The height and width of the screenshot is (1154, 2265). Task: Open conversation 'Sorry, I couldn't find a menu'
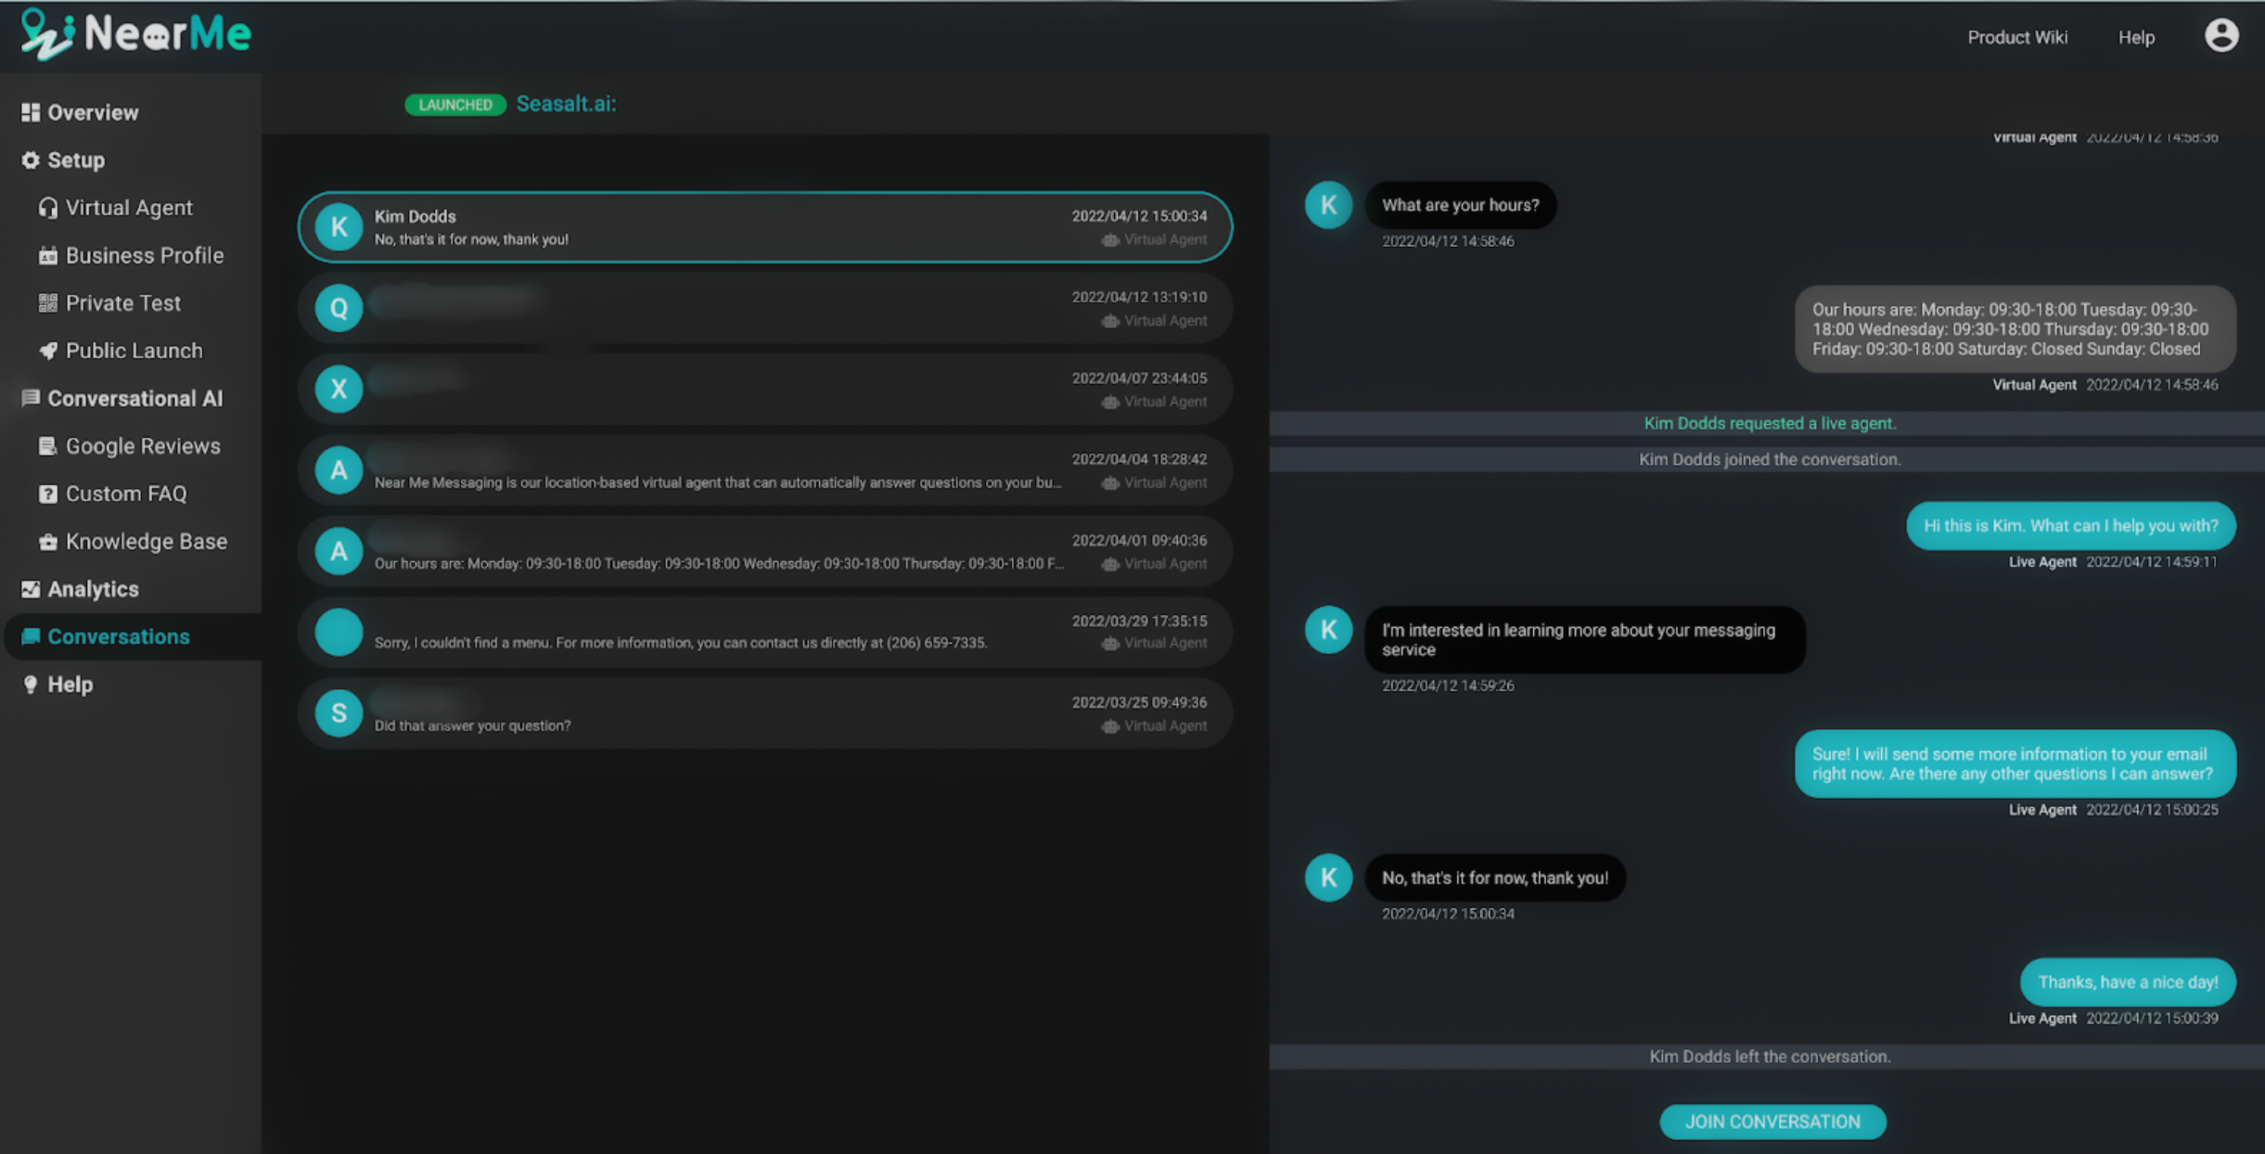tap(765, 632)
